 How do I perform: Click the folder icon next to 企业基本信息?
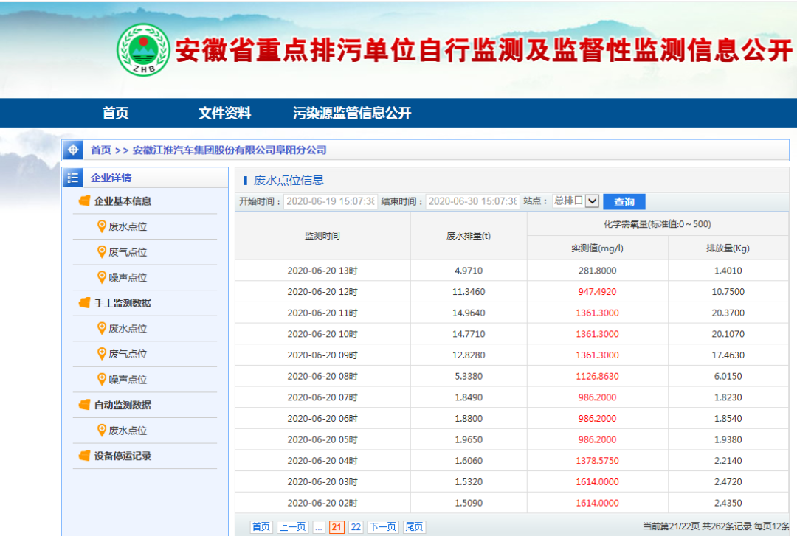coord(84,201)
